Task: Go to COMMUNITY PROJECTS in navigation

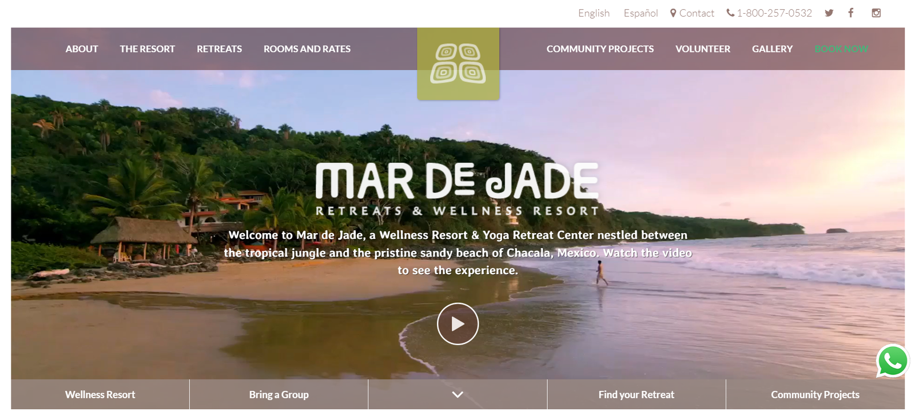Action: click(600, 49)
